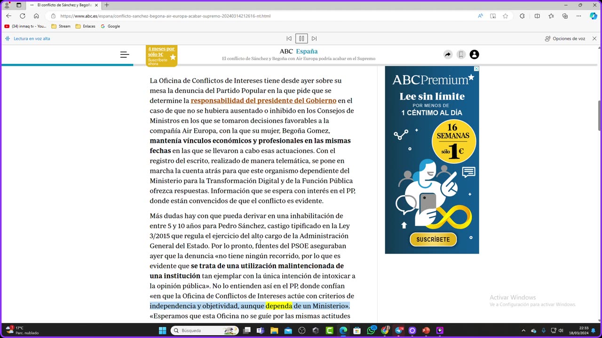
Task: Open the browser Extensions puzzle icon
Action: pos(522,16)
